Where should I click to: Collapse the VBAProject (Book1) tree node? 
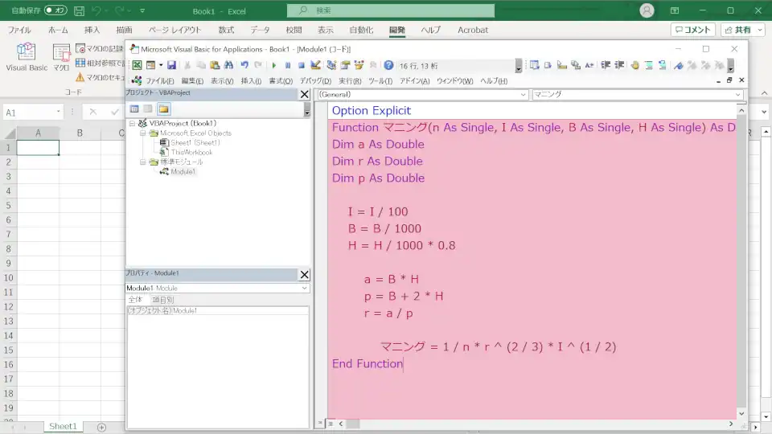pos(132,123)
